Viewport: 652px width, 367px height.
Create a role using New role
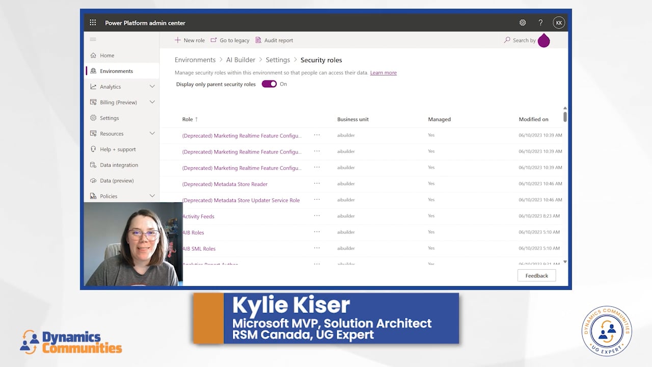[x=189, y=40]
